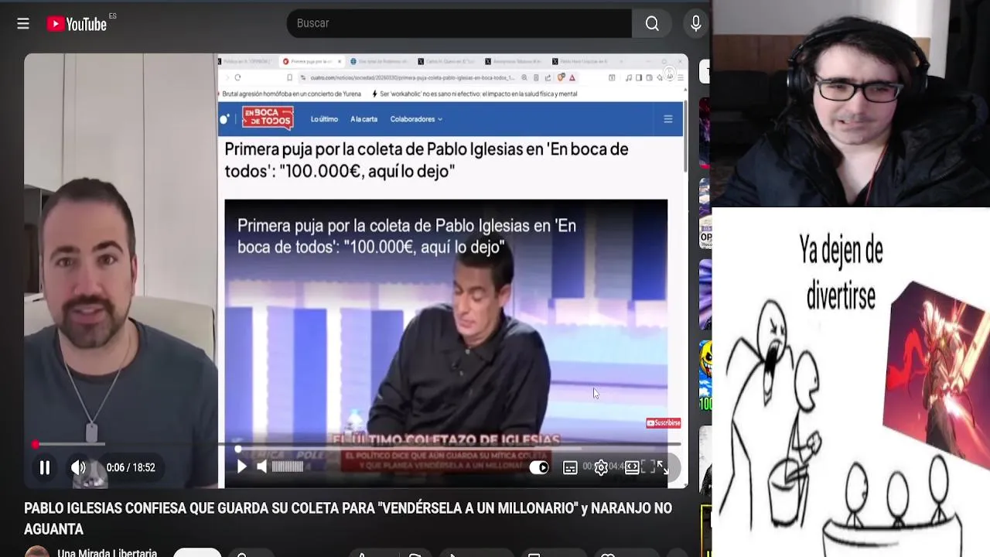Screen dimensions: 990x557
Task: Open the Una Mirada Libertaria channel
Action: (x=107, y=552)
